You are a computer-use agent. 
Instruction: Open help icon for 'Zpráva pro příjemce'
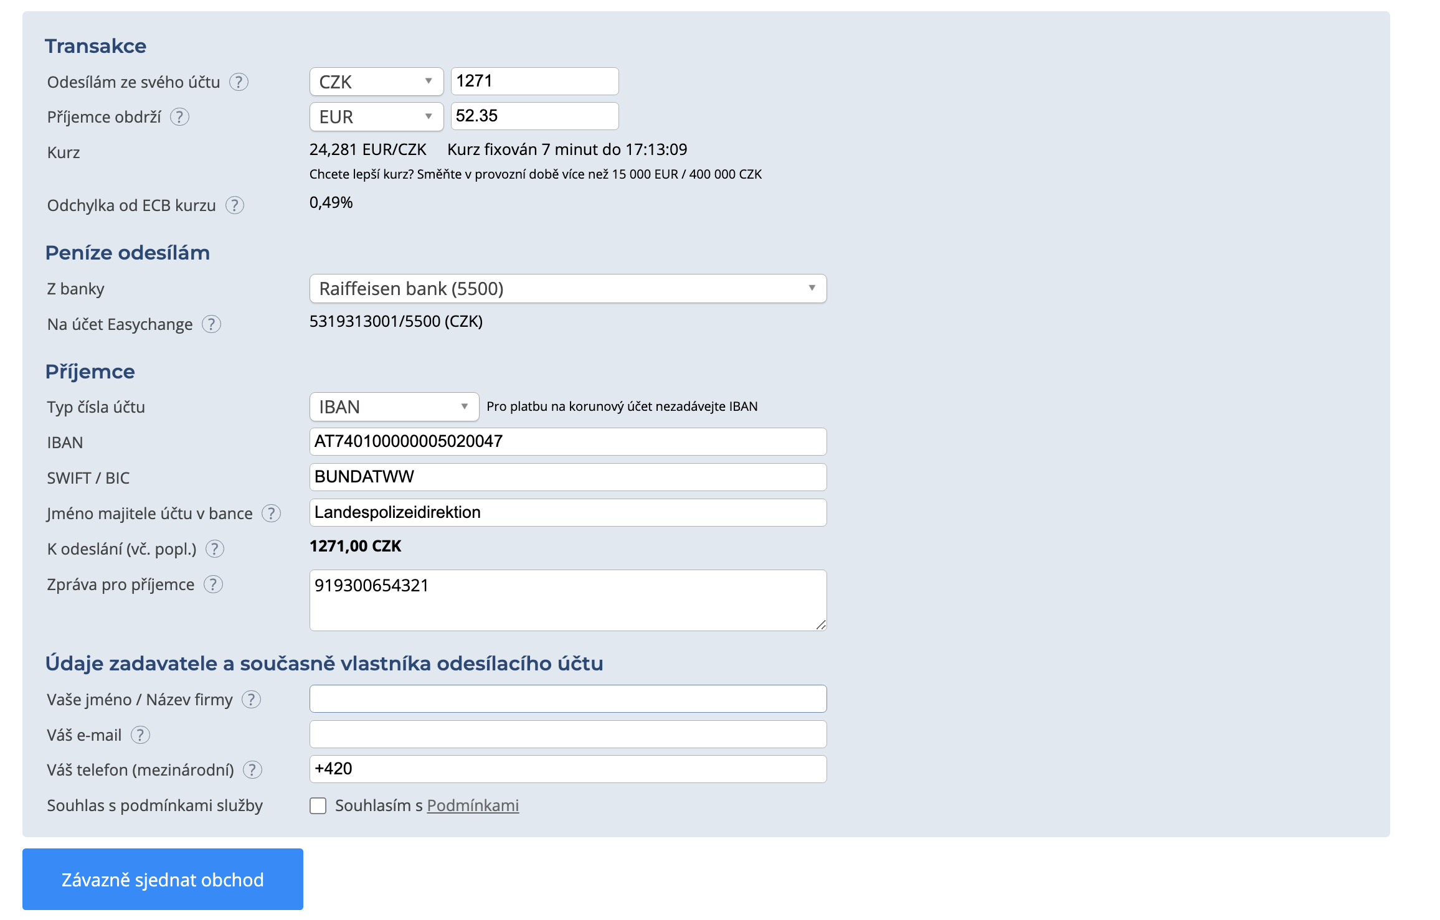pyautogui.click(x=213, y=584)
